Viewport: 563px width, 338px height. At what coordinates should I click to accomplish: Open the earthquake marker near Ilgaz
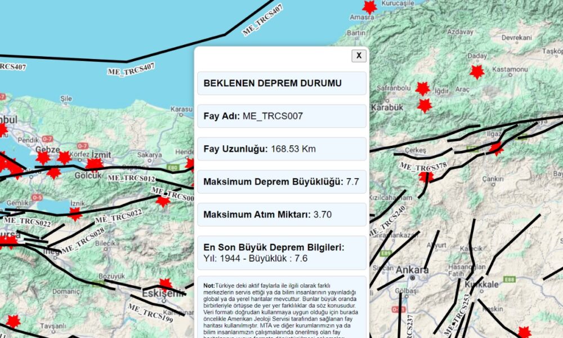pyautogui.click(x=495, y=148)
